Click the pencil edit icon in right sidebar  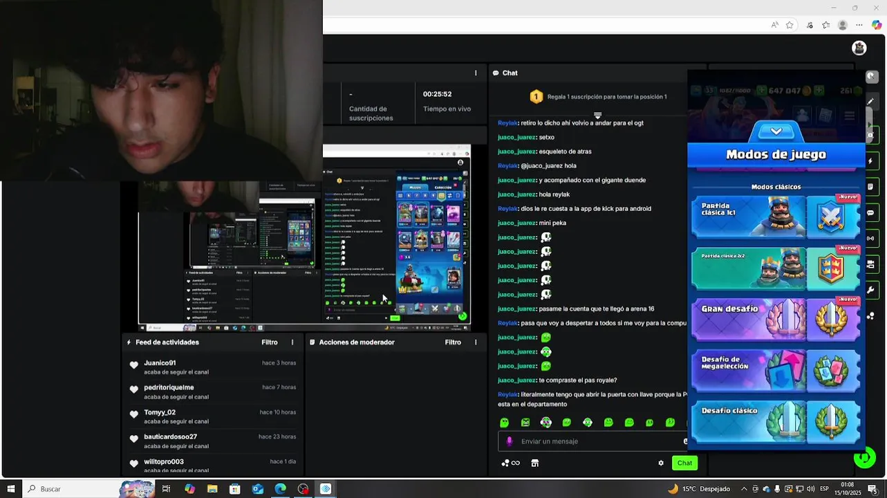tap(870, 102)
